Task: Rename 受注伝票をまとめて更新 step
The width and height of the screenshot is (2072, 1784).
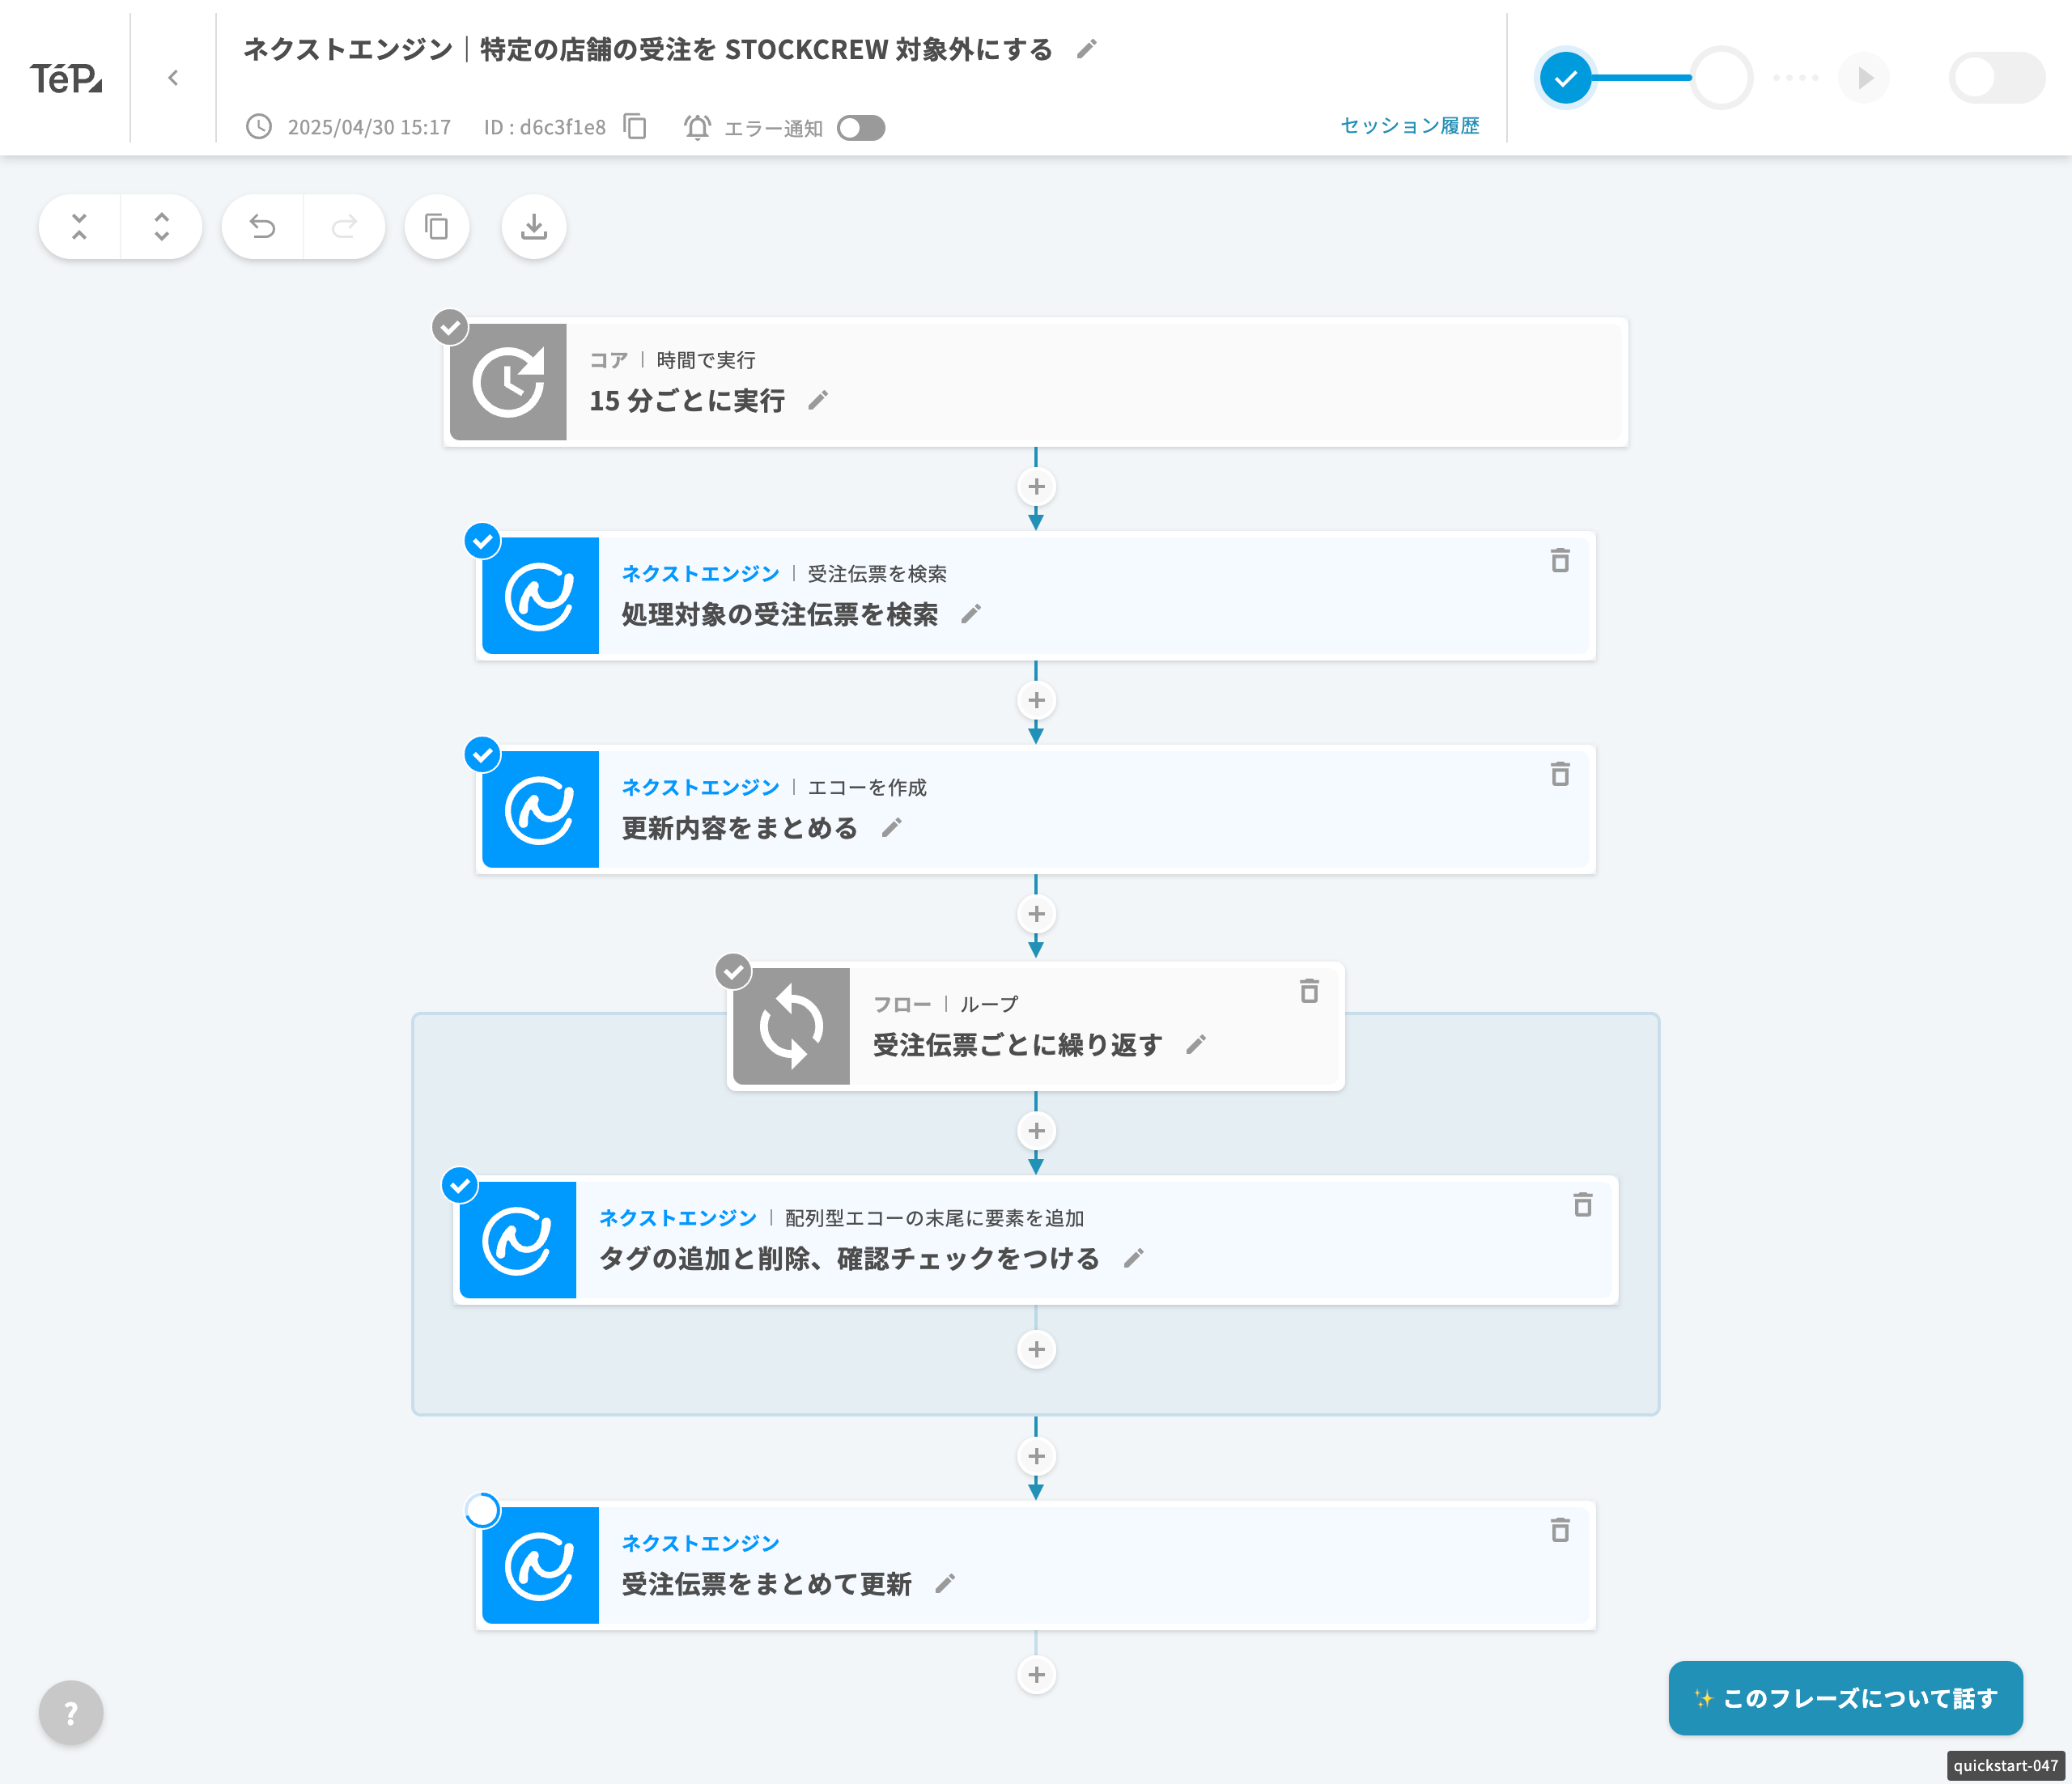Action: pos(945,1584)
